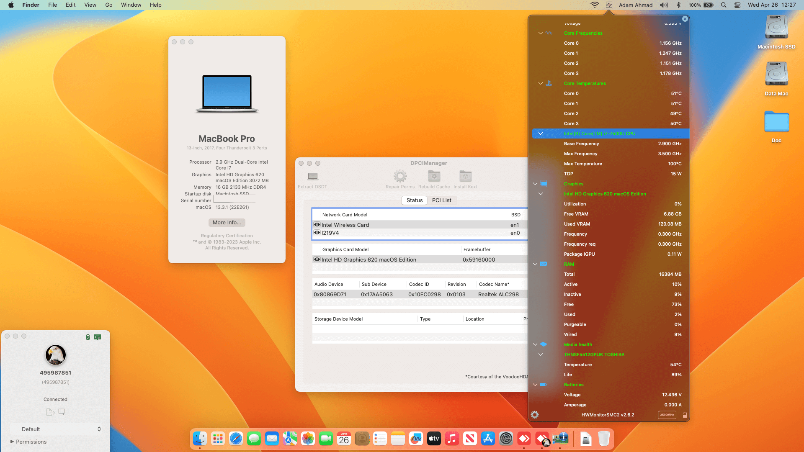Viewport: 804px width, 452px height.
Task: Click Adam Ahmad user in menu bar
Action: 636,5
